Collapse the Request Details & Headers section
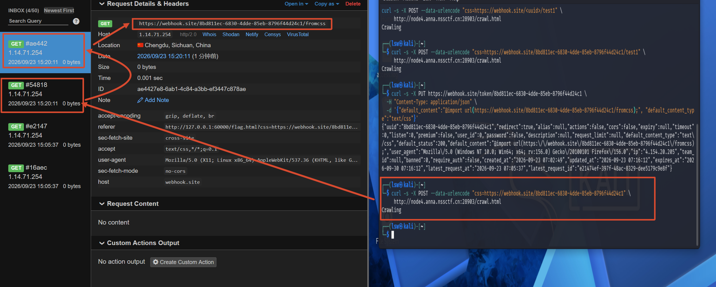This screenshot has width=716, height=287. point(102,4)
